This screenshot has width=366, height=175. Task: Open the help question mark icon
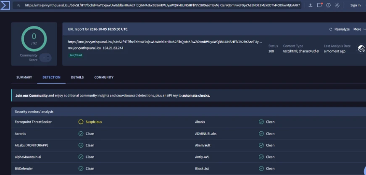pyautogui.click(x=329, y=5)
